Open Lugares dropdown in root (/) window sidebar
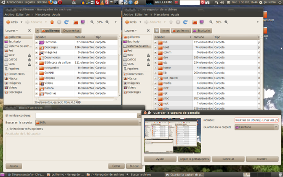The height and width of the screenshot is (177, 283). pyautogui.click(x=130, y=31)
